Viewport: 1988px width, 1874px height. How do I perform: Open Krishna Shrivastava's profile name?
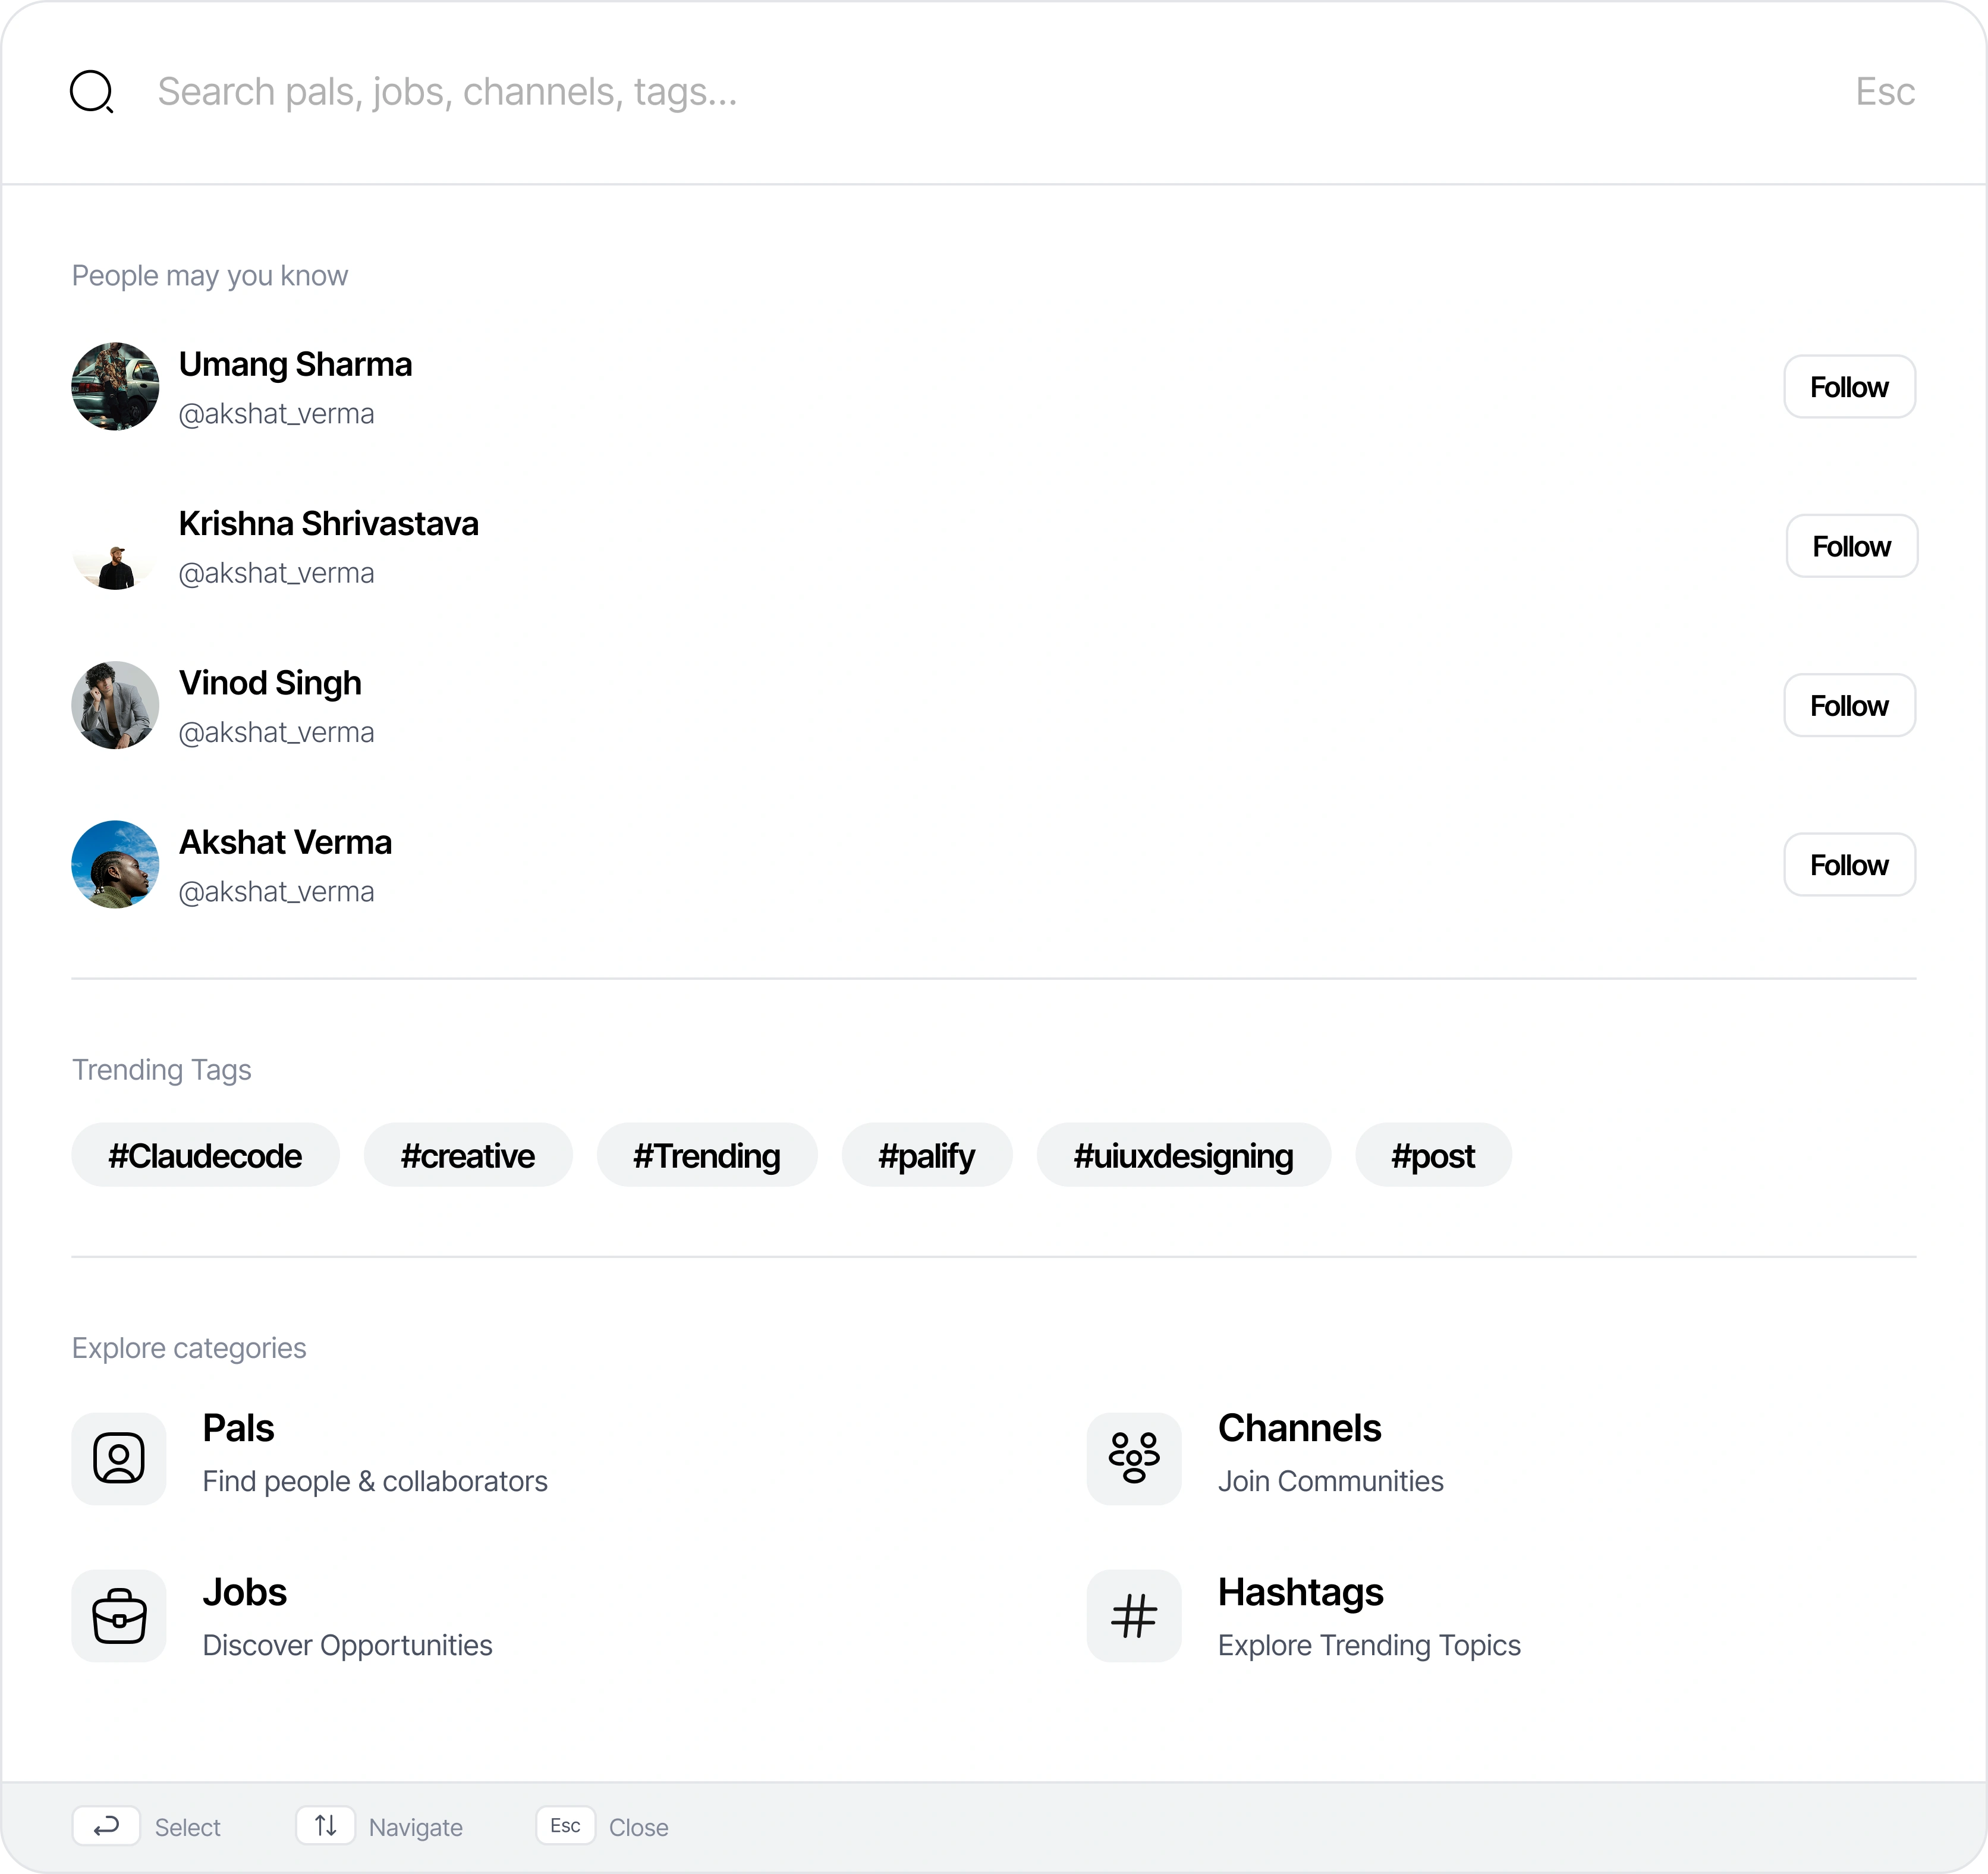pyautogui.click(x=328, y=524)
